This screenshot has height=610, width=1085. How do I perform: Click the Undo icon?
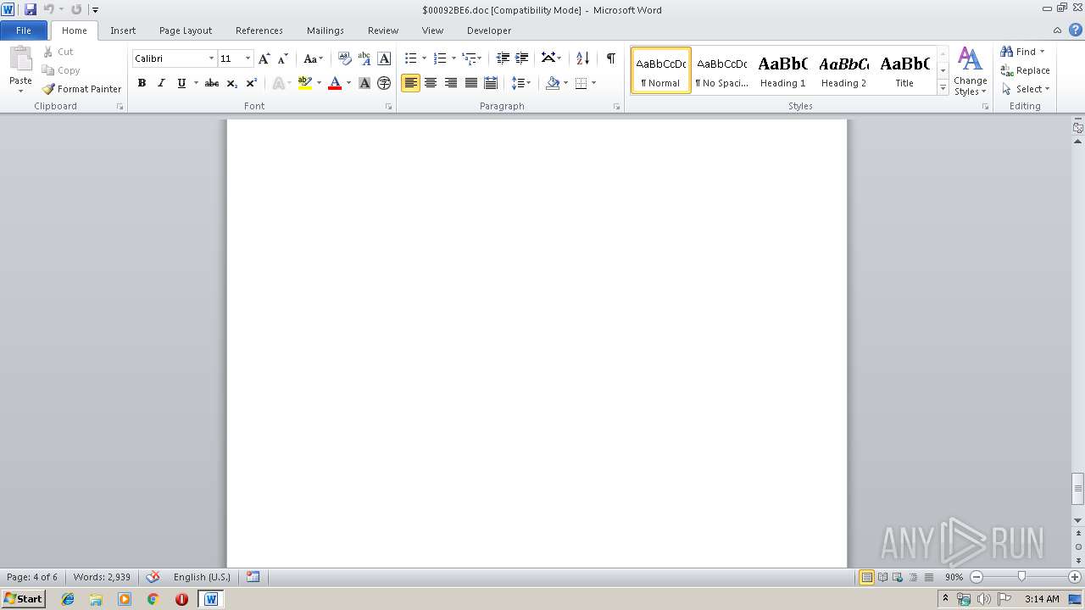click(48, 9)
